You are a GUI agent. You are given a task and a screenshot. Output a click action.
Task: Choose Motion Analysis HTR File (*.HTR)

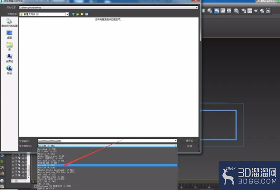107,172
